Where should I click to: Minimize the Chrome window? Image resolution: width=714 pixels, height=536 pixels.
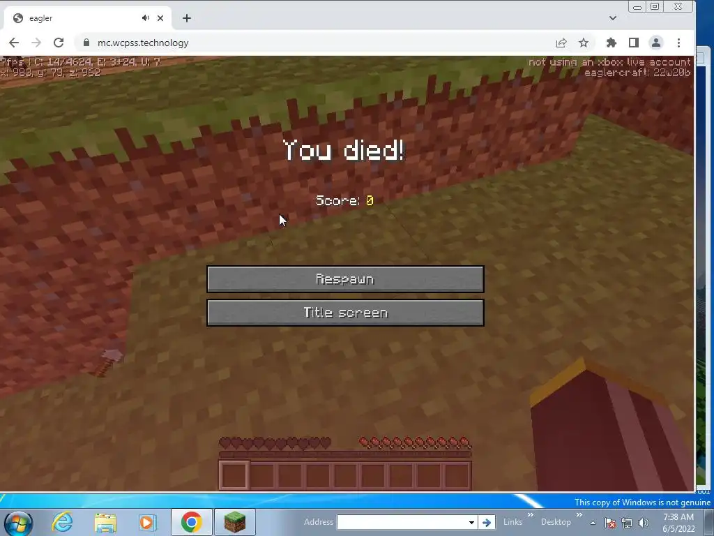pyautogui.click(x=637, y=7)
